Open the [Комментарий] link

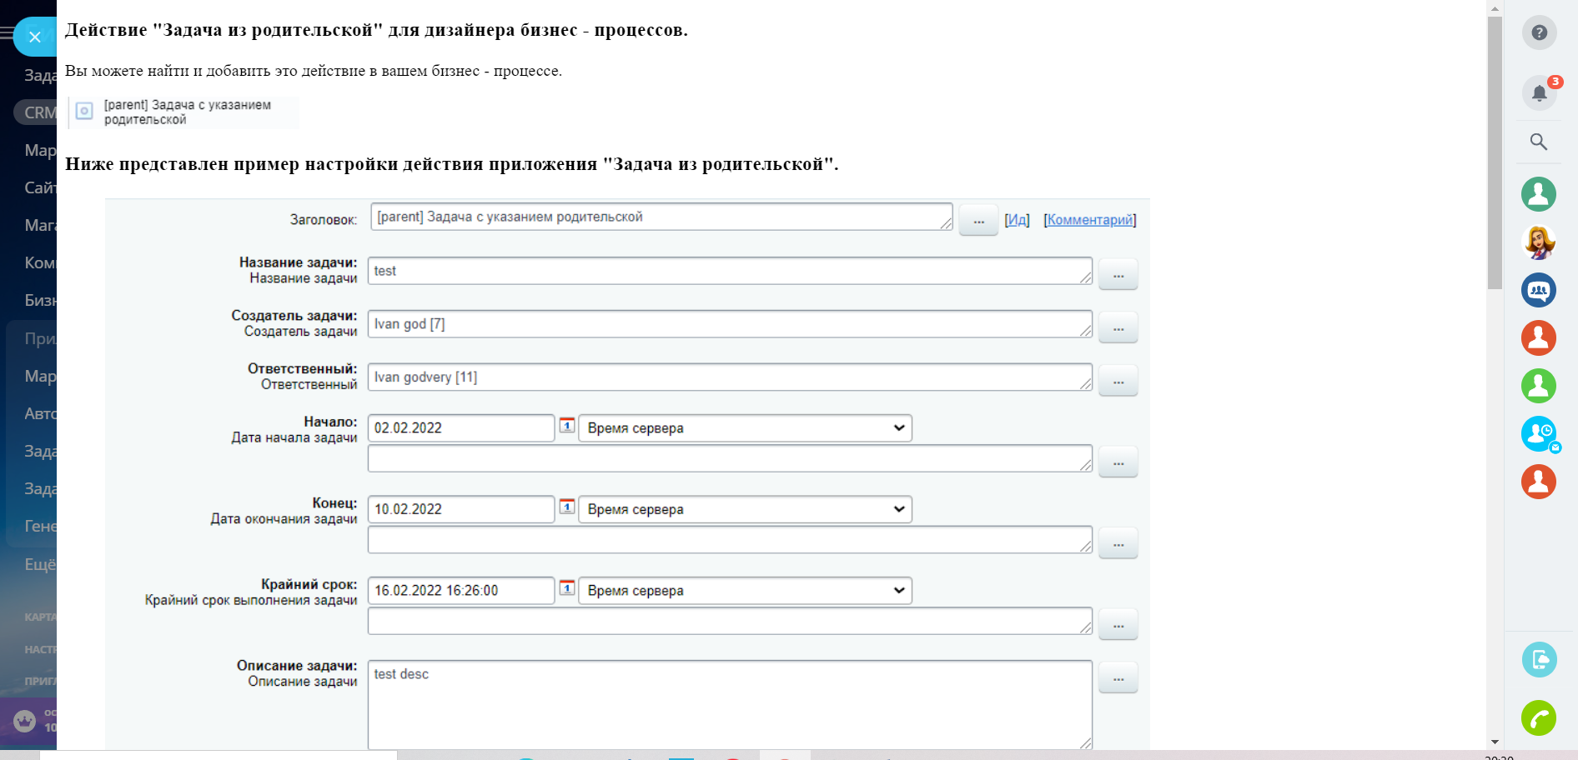(1090, 220)
